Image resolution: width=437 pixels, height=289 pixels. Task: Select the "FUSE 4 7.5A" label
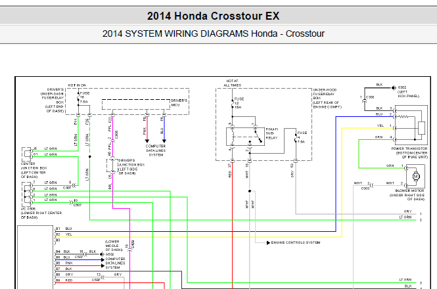(x=302, y=137)
